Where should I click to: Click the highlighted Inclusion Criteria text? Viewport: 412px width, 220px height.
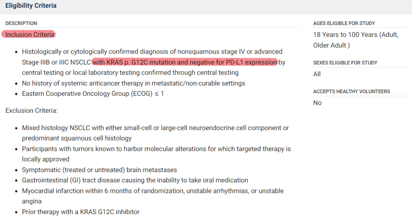click(30, 35)
